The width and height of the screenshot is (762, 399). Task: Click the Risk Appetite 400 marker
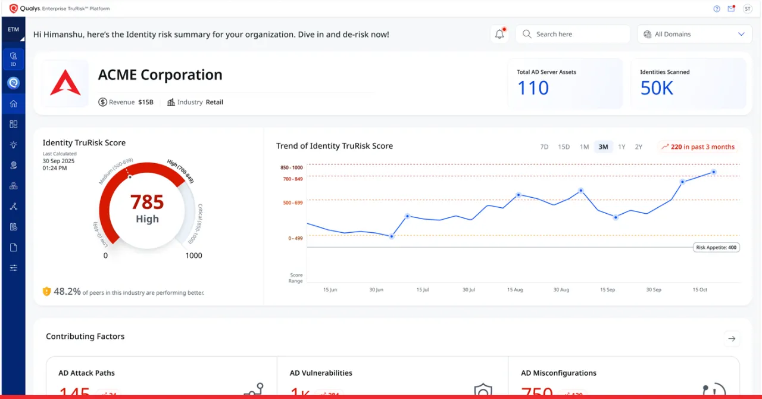tap(716, 248)
